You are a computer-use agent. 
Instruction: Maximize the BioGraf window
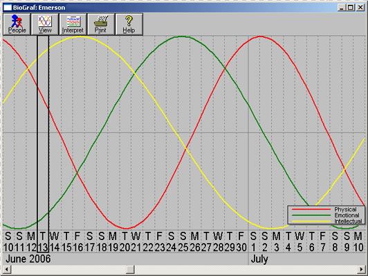pos(351,8)
